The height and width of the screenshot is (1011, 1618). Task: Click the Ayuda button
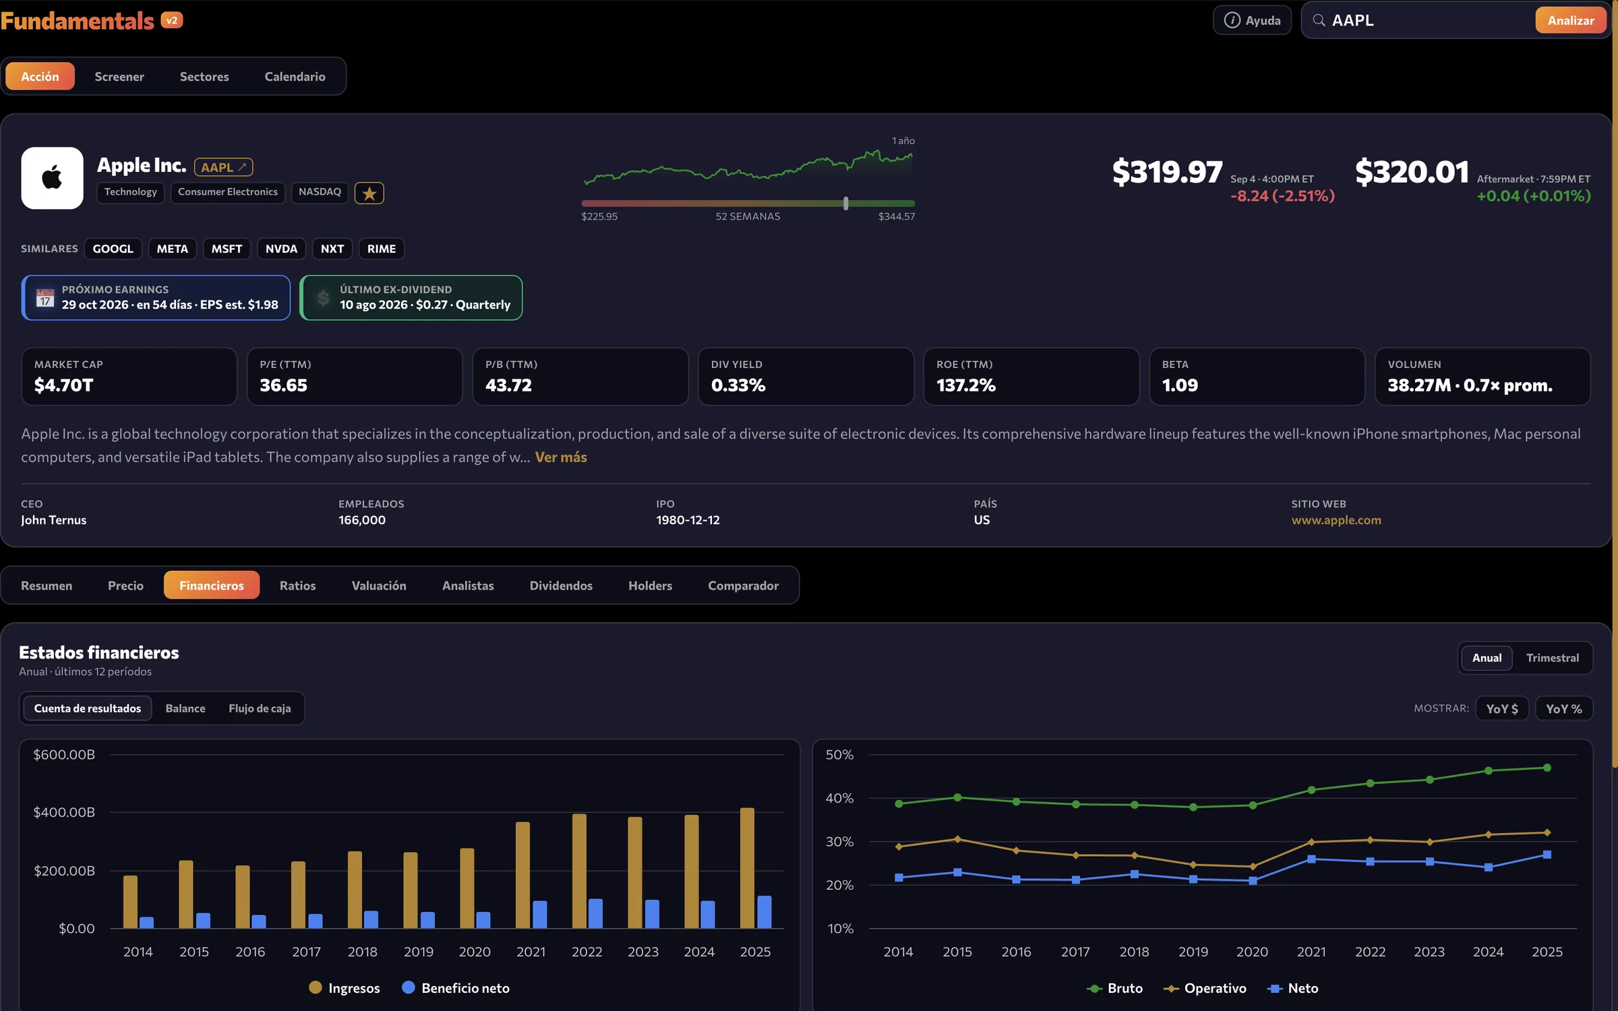tap(1252, 20)
